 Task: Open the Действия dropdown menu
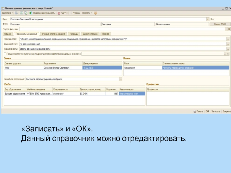[x=8, y=13]
